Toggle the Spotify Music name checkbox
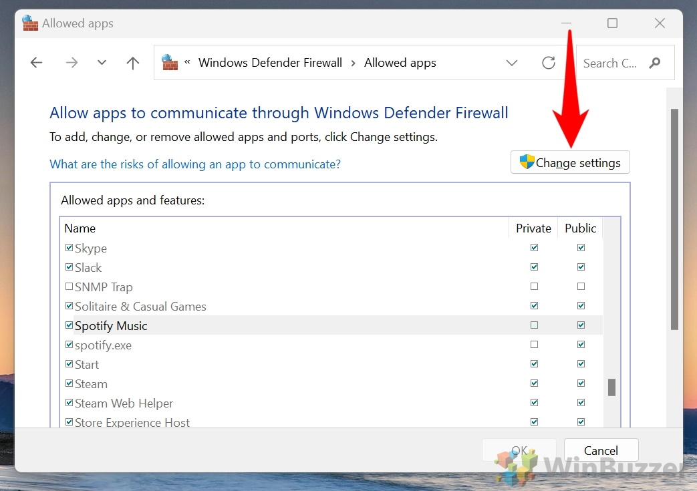 pos(69,325)
